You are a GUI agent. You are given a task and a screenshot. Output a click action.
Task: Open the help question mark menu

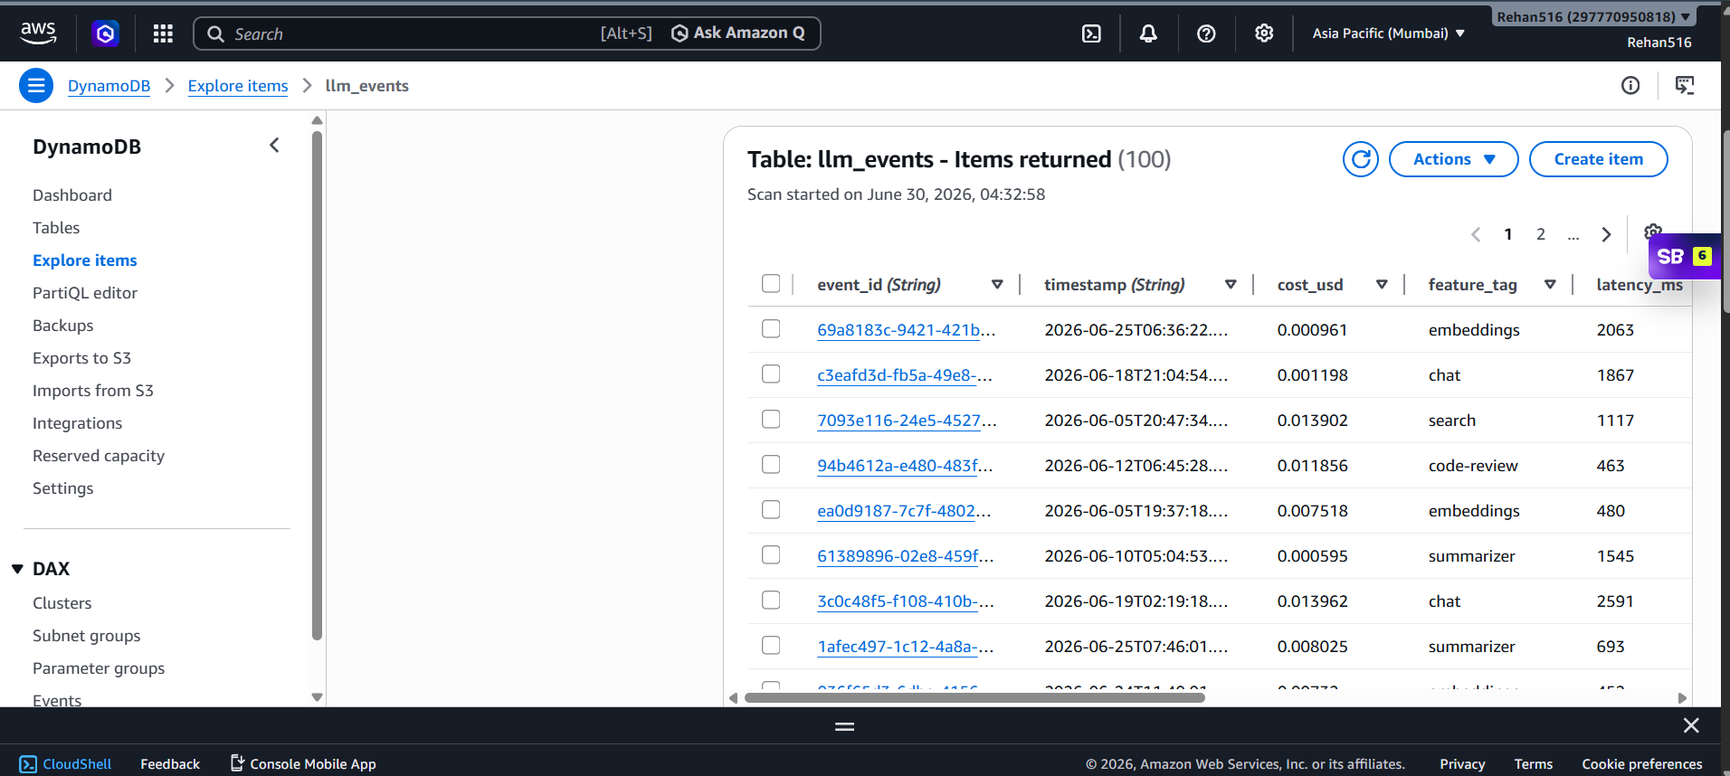(1206, 33)
